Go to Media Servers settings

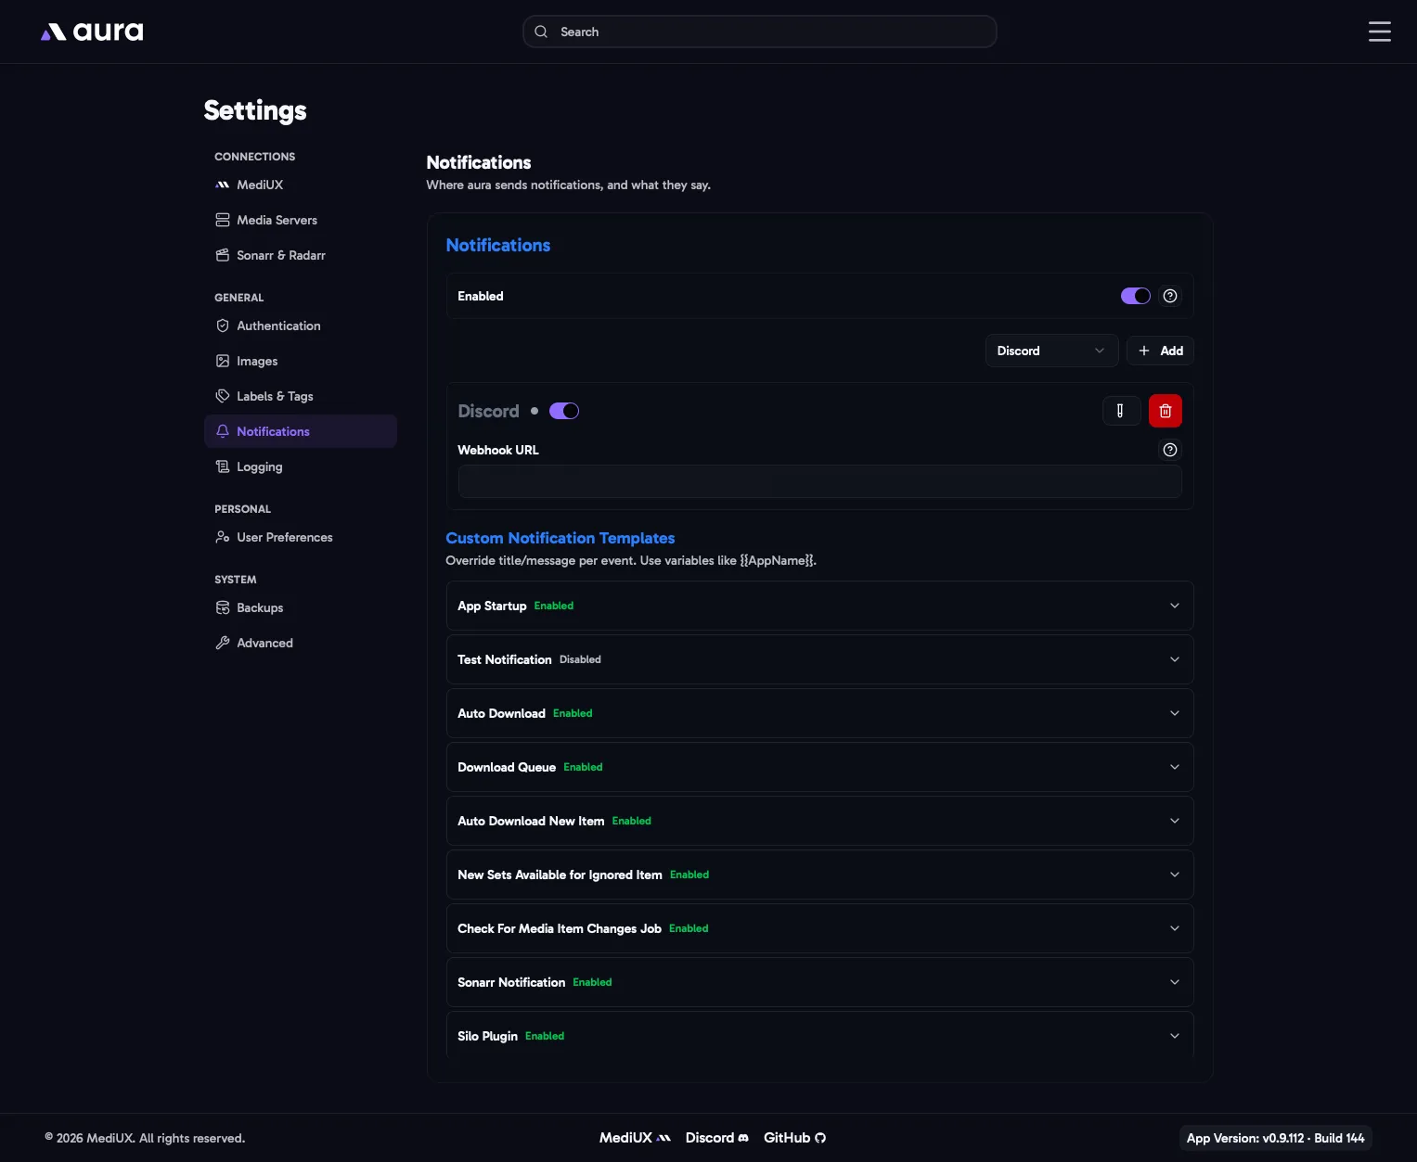(x=301, y=220)
